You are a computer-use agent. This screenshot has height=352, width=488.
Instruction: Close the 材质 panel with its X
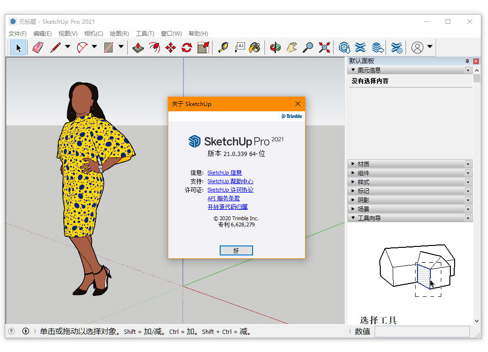[468, 164]
